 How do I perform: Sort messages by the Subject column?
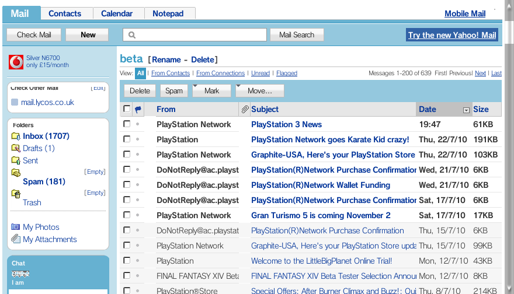tap(265, 109)
